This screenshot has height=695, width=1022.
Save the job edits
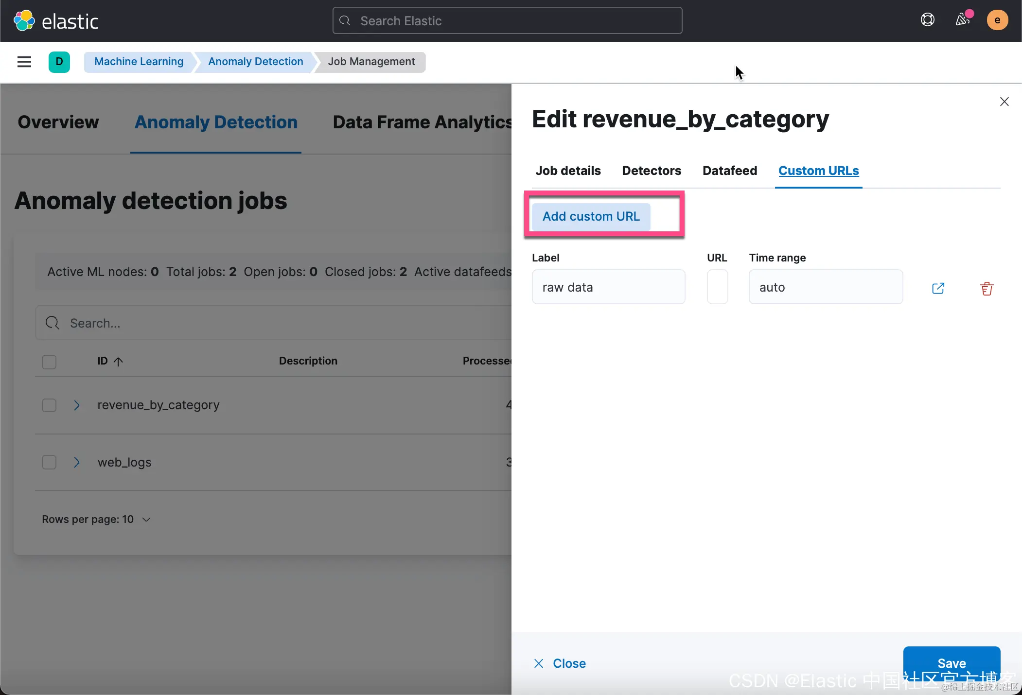951,662
